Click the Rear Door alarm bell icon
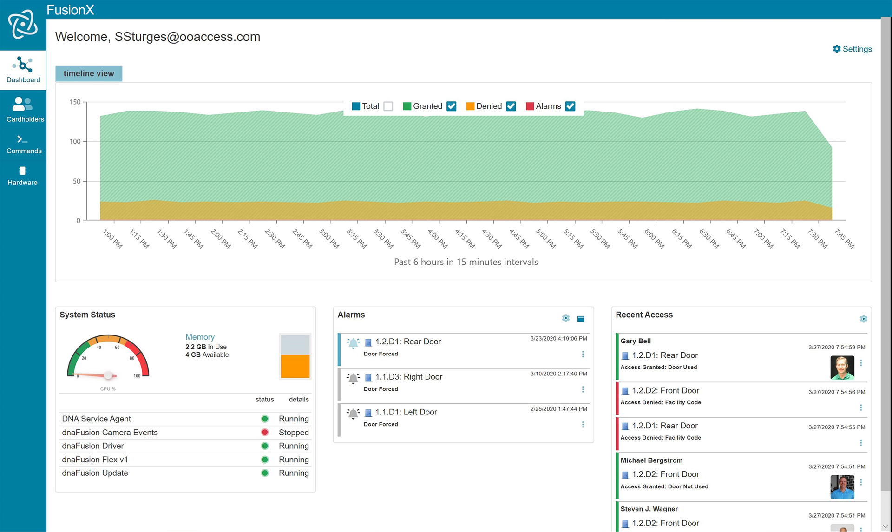This screenshot has height=532, width=892. 353,343
